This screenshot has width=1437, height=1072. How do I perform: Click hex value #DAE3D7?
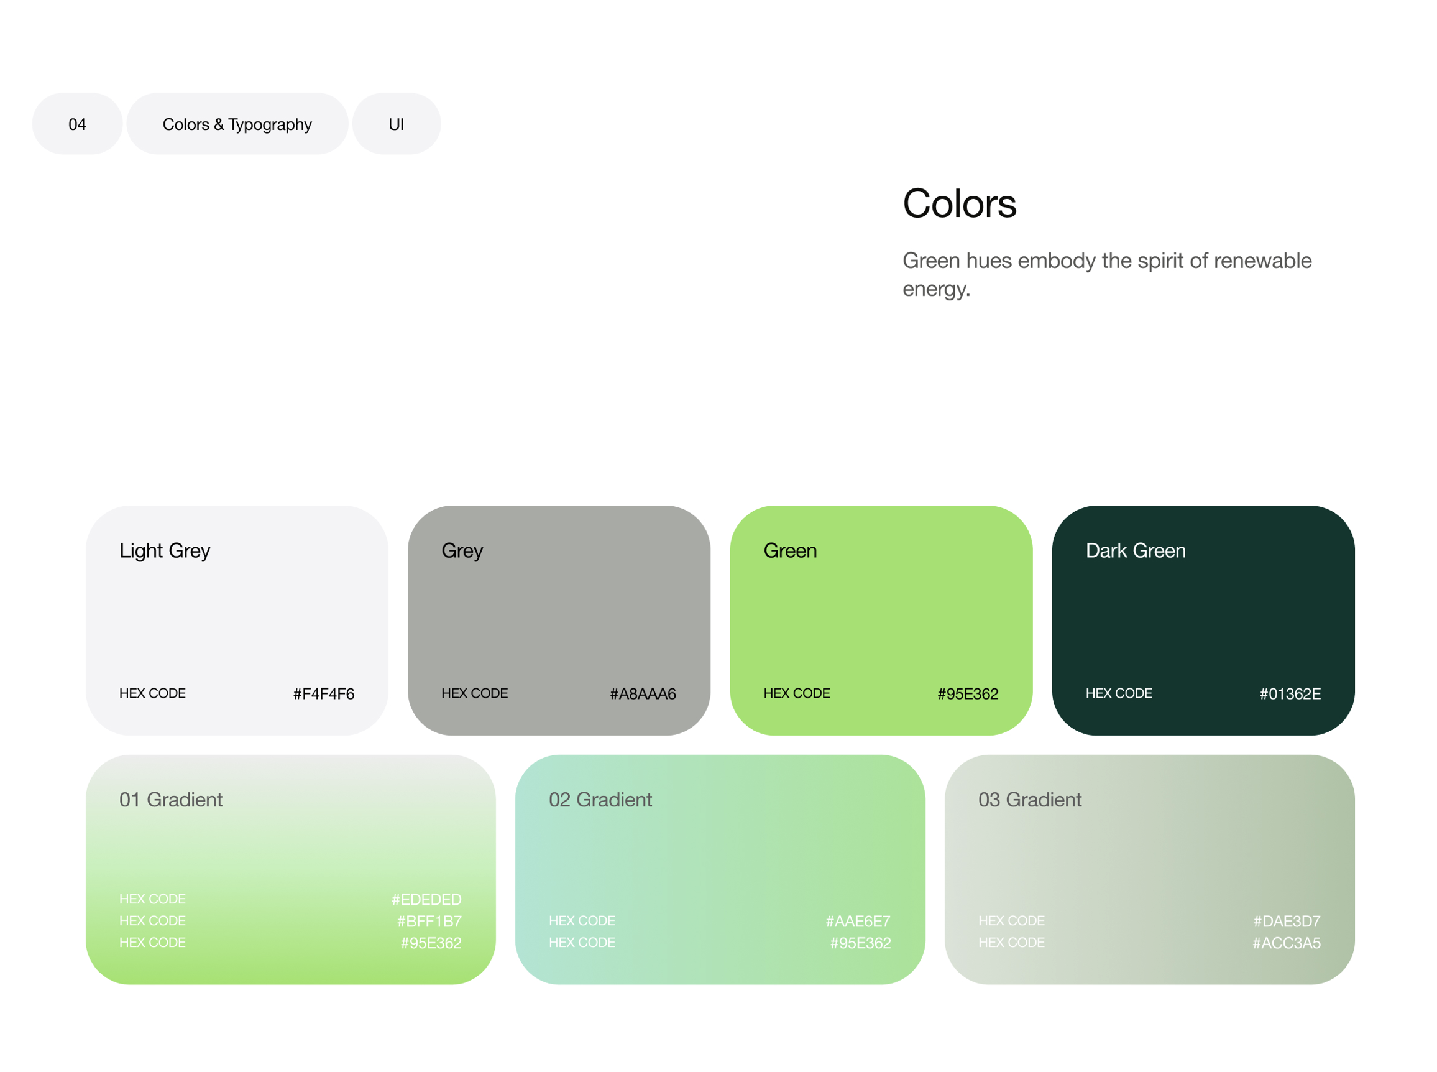1286,921
